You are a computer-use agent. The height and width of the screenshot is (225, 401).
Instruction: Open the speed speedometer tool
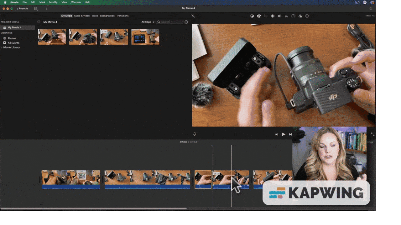pyautogui.click(x=293, y=16)
